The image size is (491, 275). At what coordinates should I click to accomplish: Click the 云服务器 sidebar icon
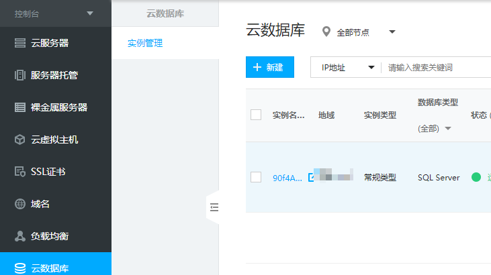point(20,43)
